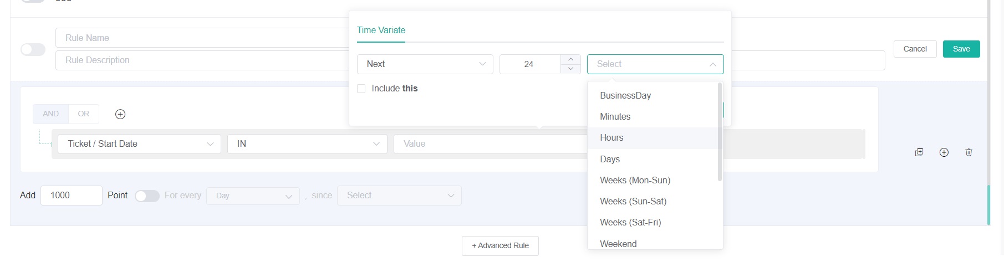Switch to the Time Variate tab

[x=381, y=30]
